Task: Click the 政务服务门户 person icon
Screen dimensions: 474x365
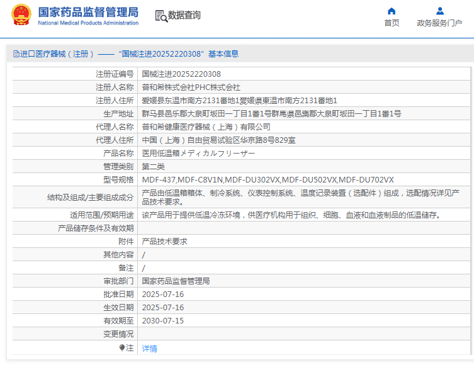Action: (440, 11)
